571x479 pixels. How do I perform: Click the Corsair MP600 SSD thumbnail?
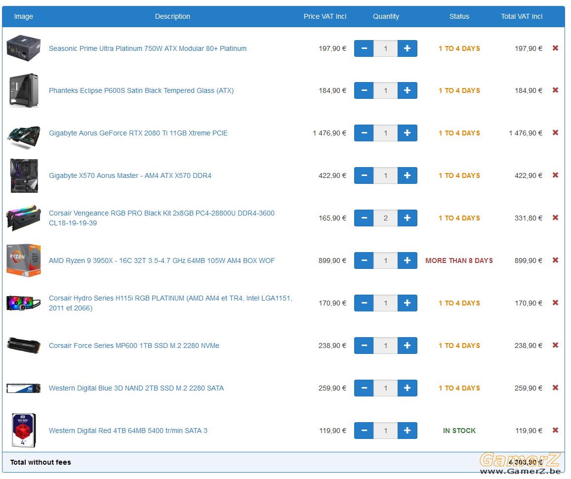[x=24, y=345]
